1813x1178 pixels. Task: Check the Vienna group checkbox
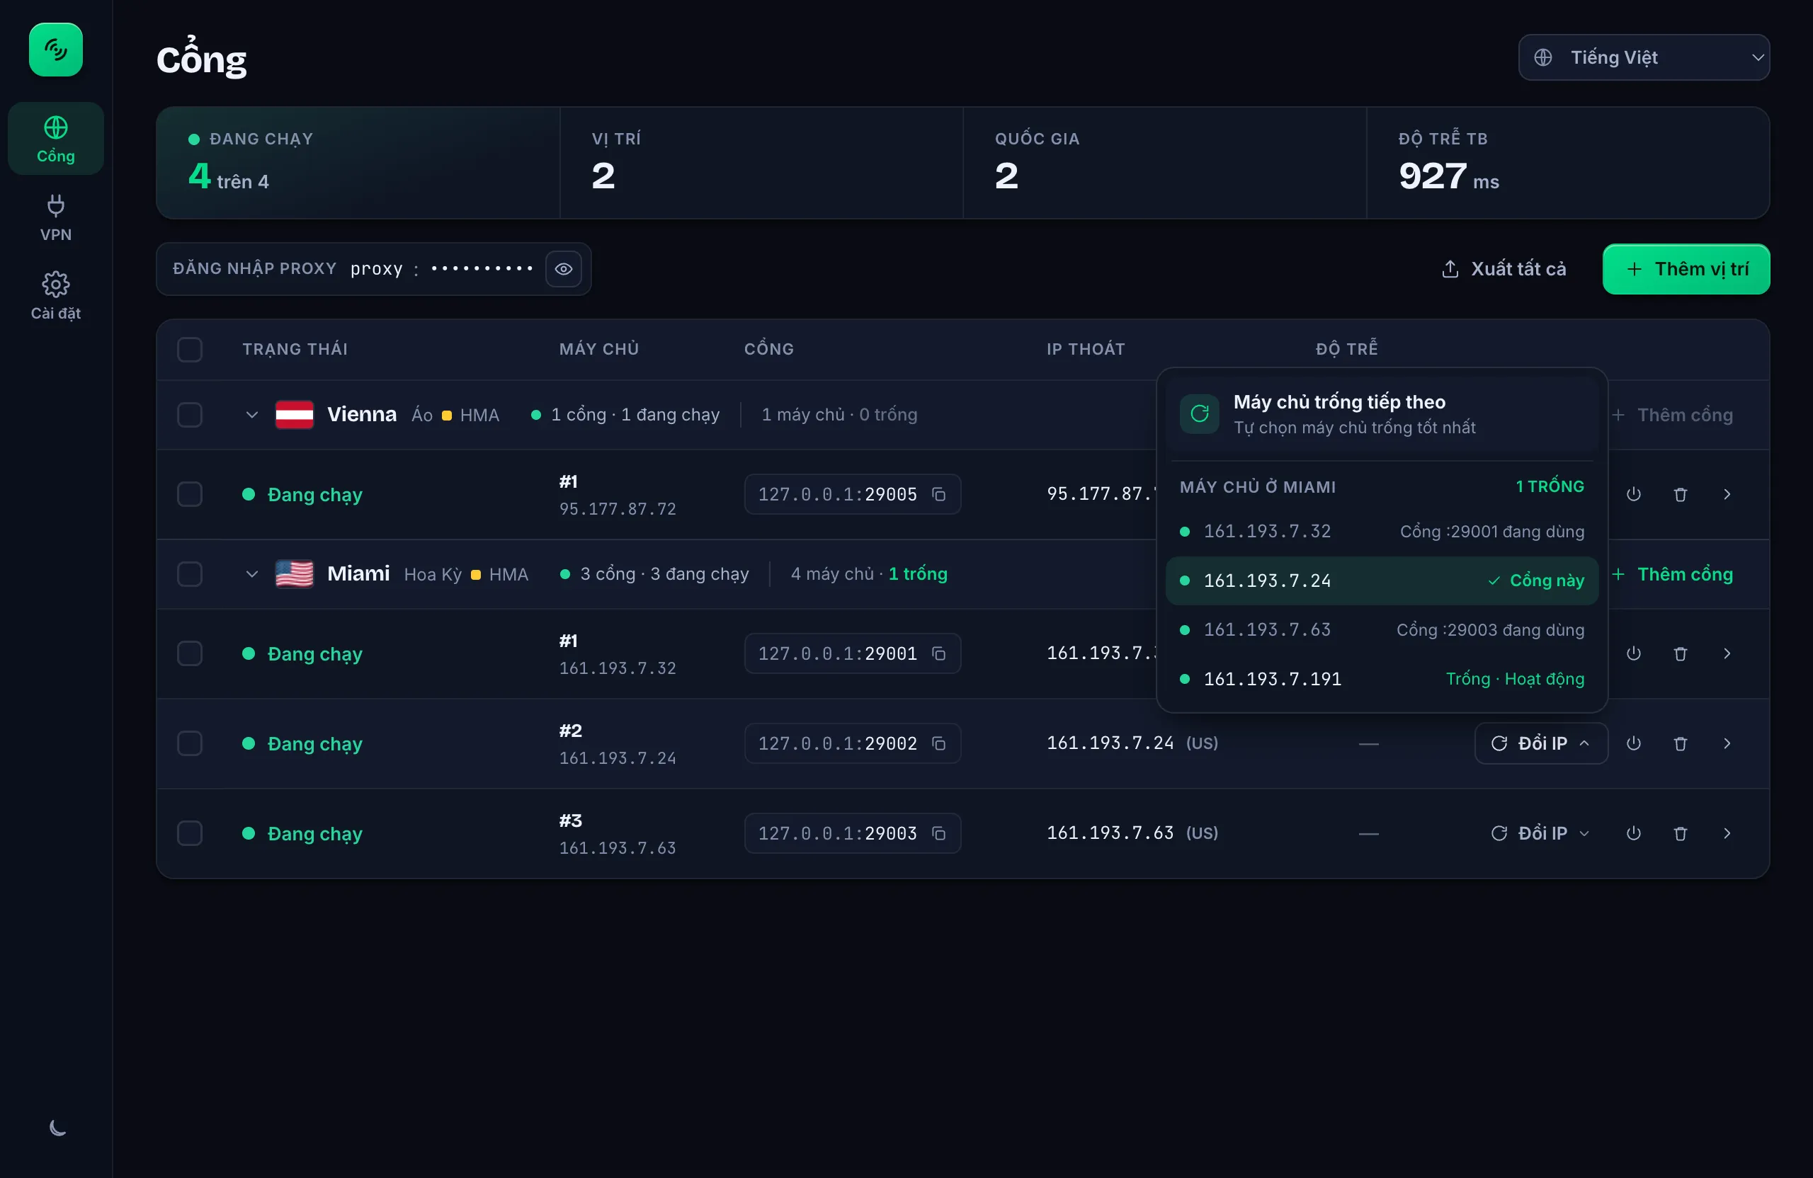pyautogui.click(x=190, y=415)
